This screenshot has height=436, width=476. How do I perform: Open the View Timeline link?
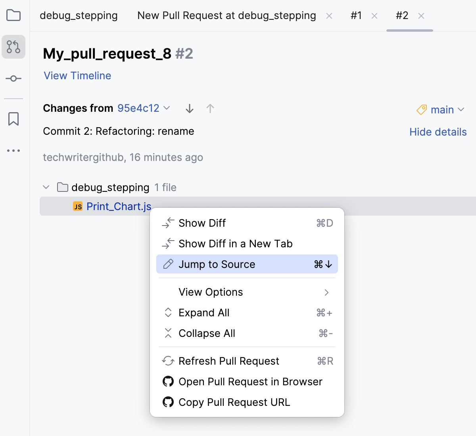click(x=77, y=75)
